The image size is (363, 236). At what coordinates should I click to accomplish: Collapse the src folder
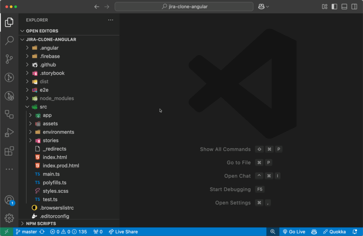pos(69,107)
